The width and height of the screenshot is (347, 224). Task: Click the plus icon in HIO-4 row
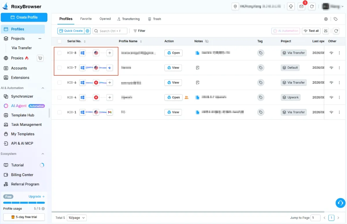coord(110,98)
